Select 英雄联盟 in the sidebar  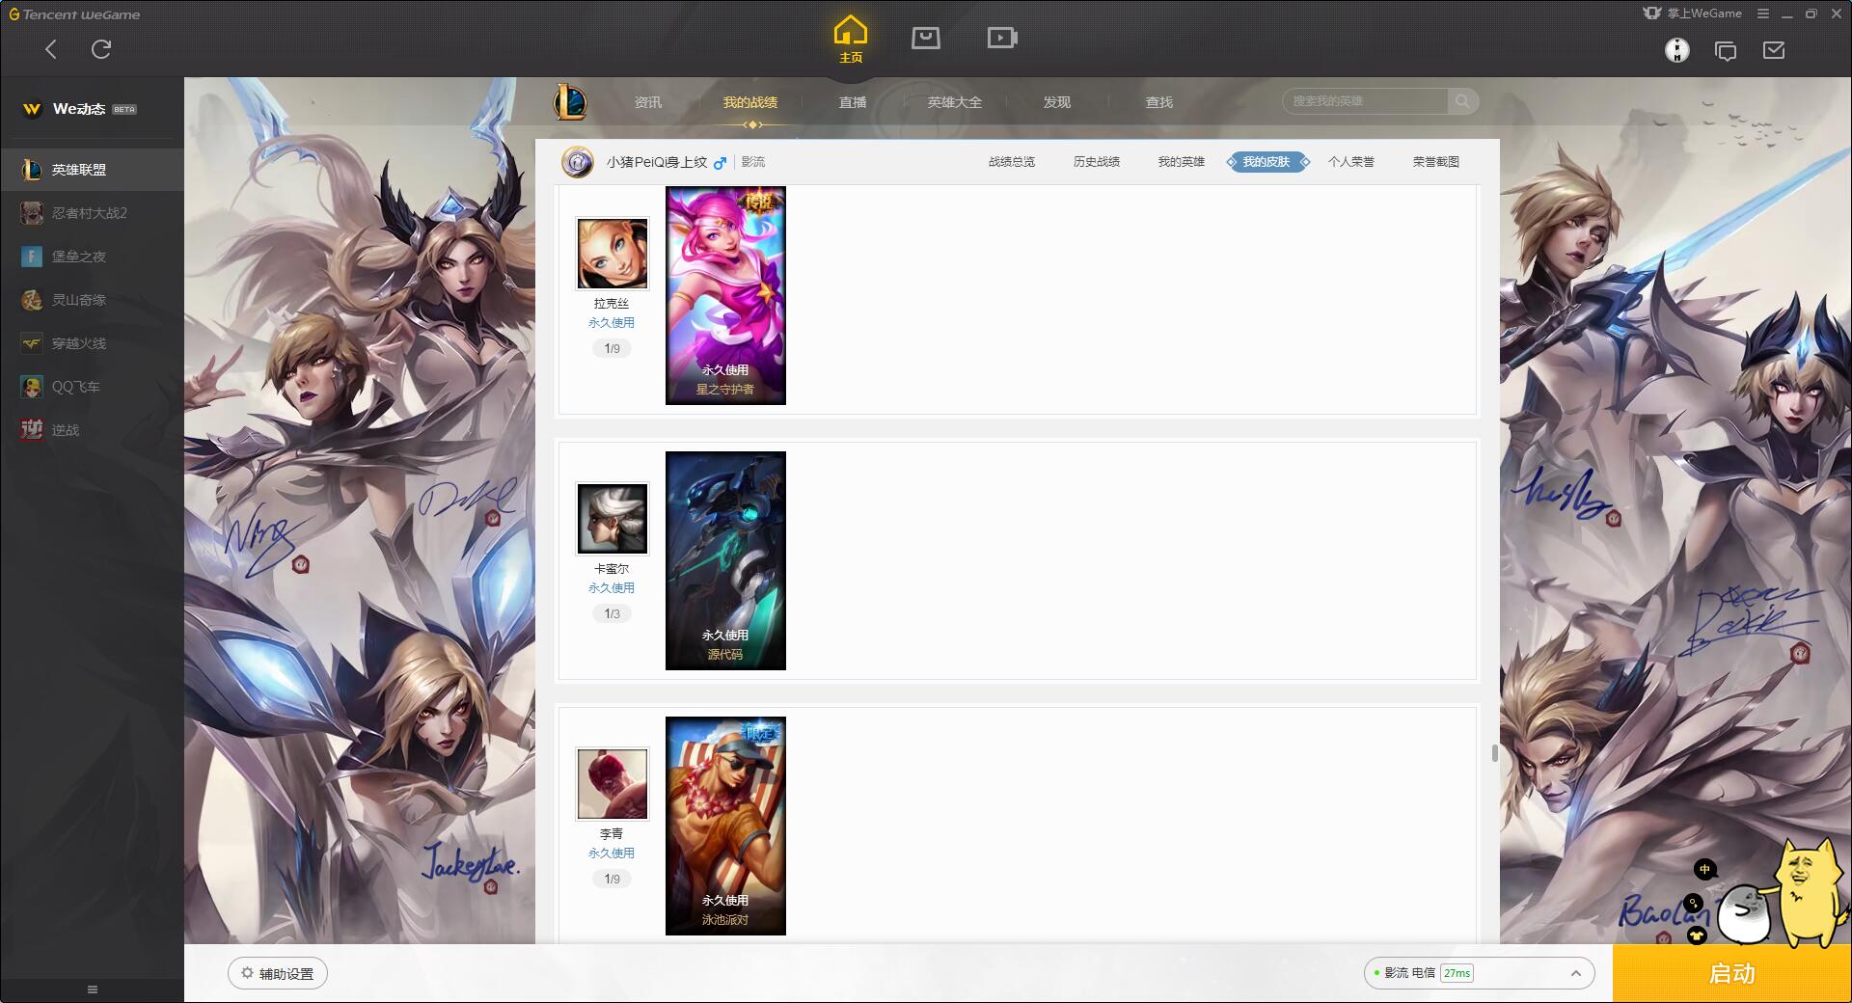pyautogui.click(x=92, y=170)
